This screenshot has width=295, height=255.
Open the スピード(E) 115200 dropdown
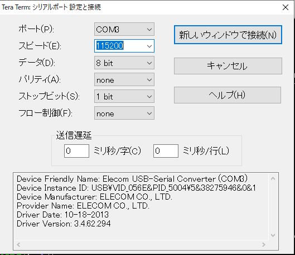pos(124,46)
